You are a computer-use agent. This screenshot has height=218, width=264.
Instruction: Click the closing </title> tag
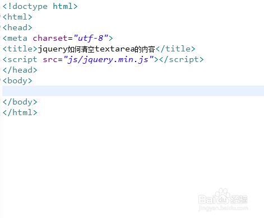pyautogui.click(x=175, y=49)
